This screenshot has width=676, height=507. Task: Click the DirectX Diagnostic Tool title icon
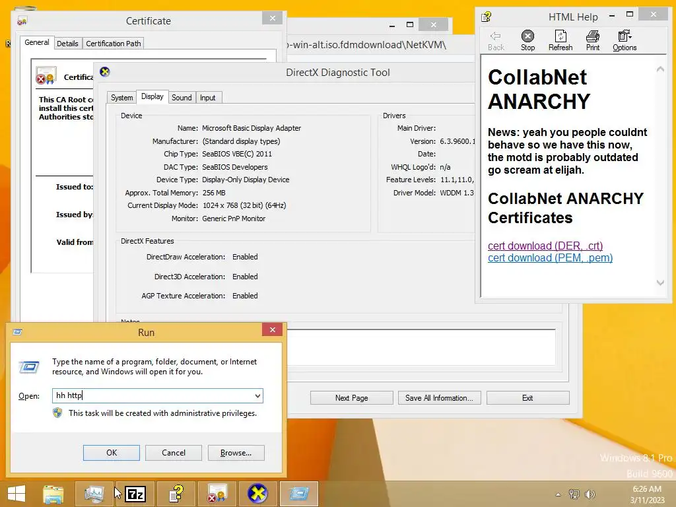point(105,72)
